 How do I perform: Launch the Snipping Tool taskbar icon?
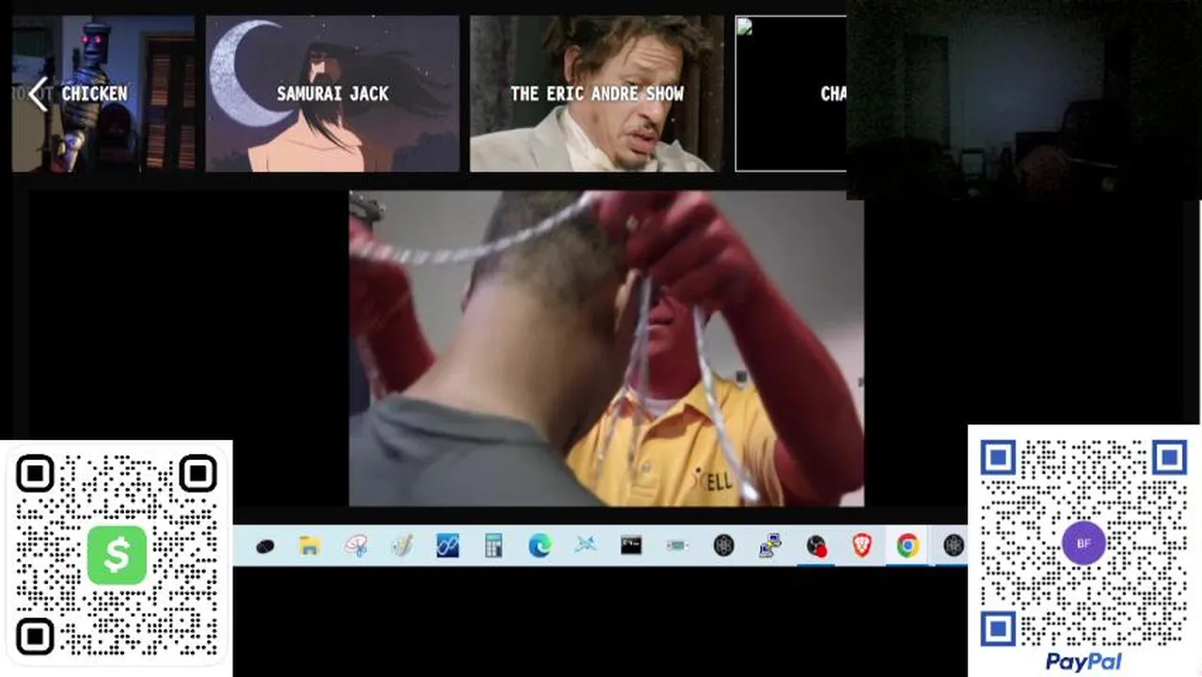coord(356,545)
